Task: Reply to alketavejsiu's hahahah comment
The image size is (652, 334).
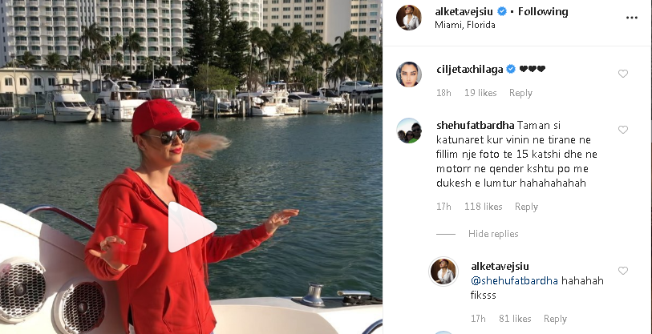Action: pos(555,319)
